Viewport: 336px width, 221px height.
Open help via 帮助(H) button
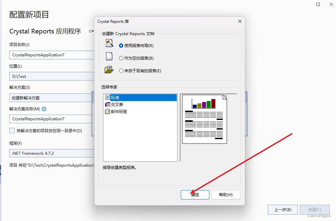[226, 195]
